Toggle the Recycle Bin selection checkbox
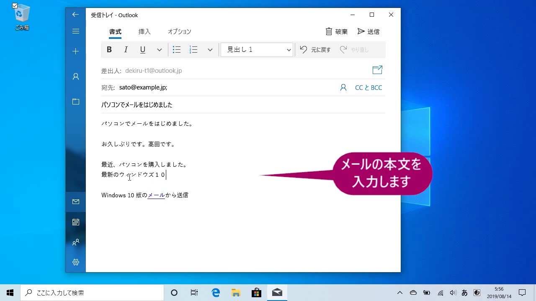 click(x=15, y=6)
